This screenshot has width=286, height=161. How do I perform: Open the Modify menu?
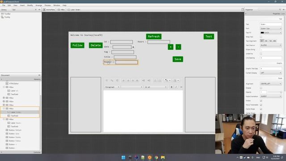[30, 5]
